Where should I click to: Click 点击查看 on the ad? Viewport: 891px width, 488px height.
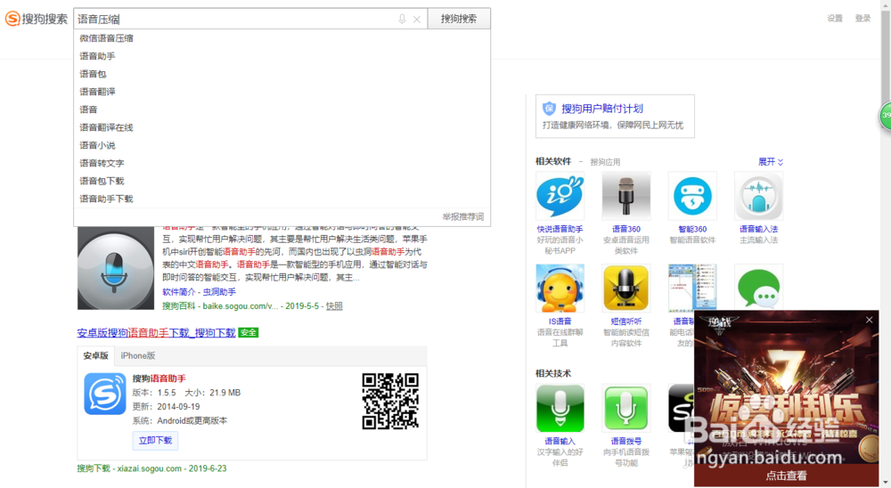787,476
